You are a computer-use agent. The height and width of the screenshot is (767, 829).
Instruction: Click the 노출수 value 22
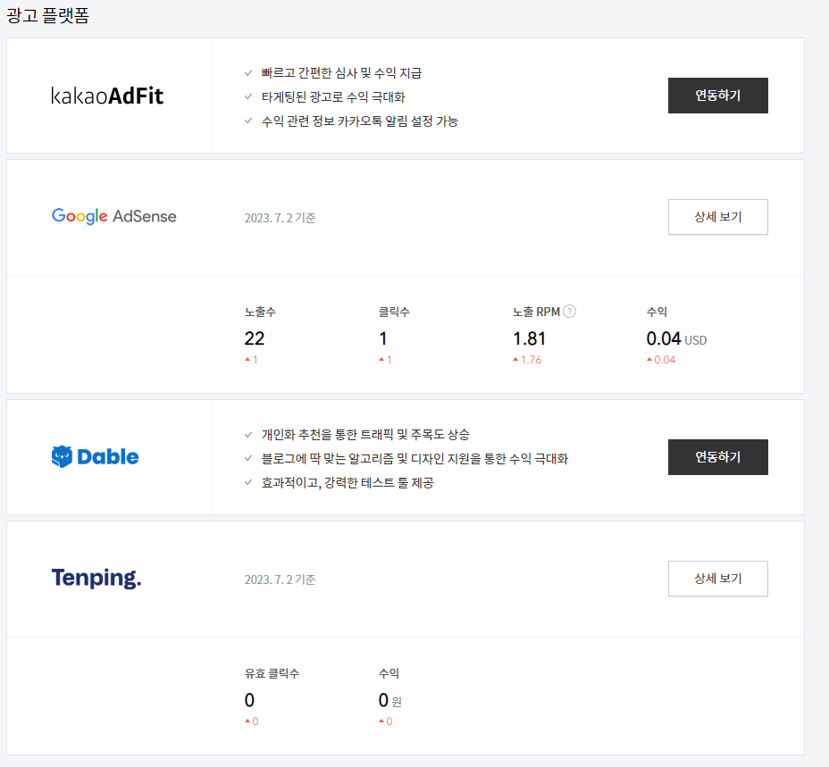pos(255,338)
